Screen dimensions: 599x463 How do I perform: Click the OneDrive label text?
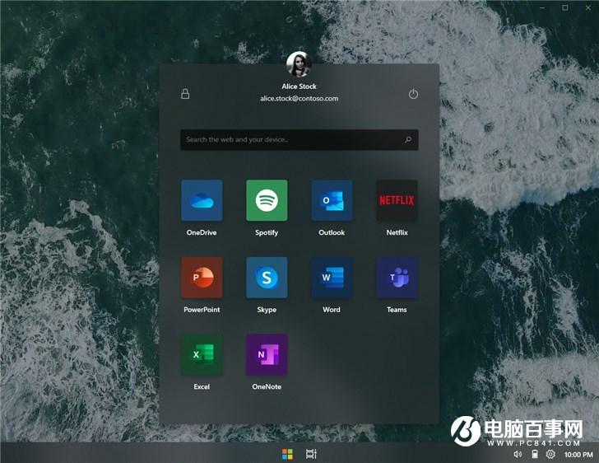pyautogui.click(x=202, y=232)
